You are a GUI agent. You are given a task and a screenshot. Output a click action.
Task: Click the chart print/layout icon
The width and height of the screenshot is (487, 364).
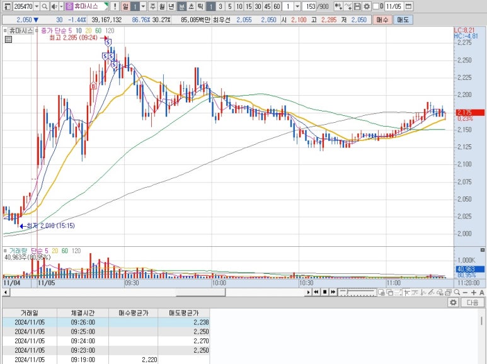(448, 292)
